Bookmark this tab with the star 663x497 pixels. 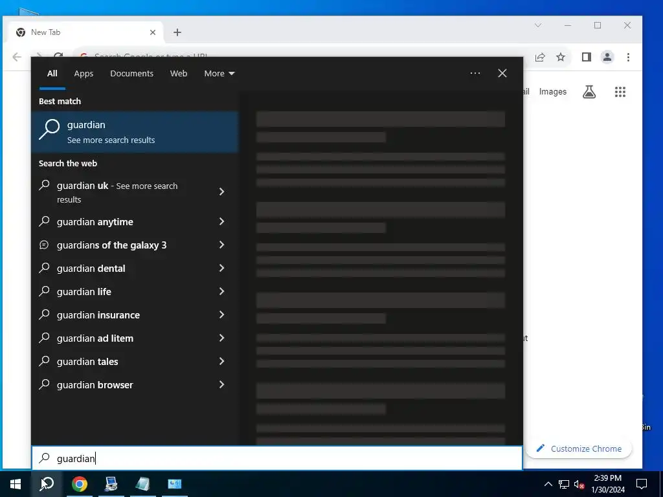click(561, 57)
